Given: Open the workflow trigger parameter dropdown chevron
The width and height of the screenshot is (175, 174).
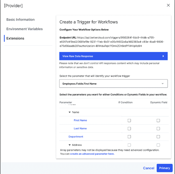Looking at the screenshot, I should click(x=163, y=84).
